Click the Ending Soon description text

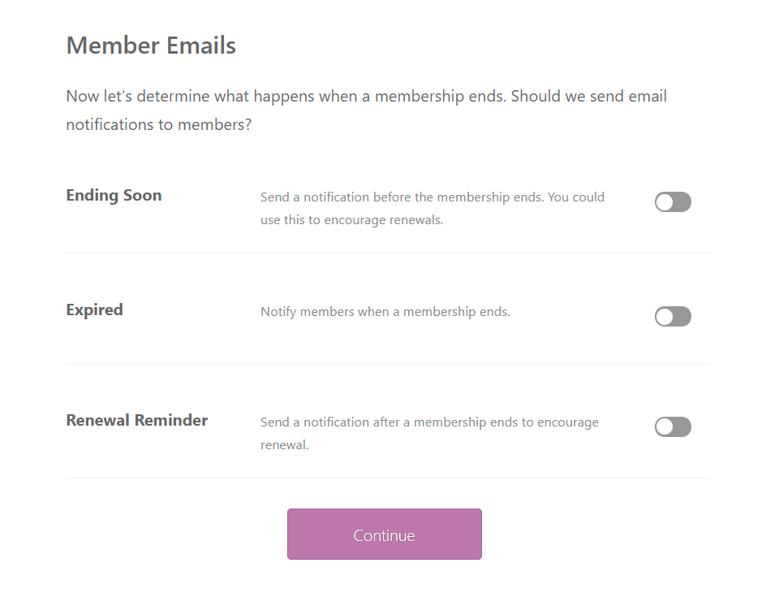pyautogui.click(x=432, y=208)
